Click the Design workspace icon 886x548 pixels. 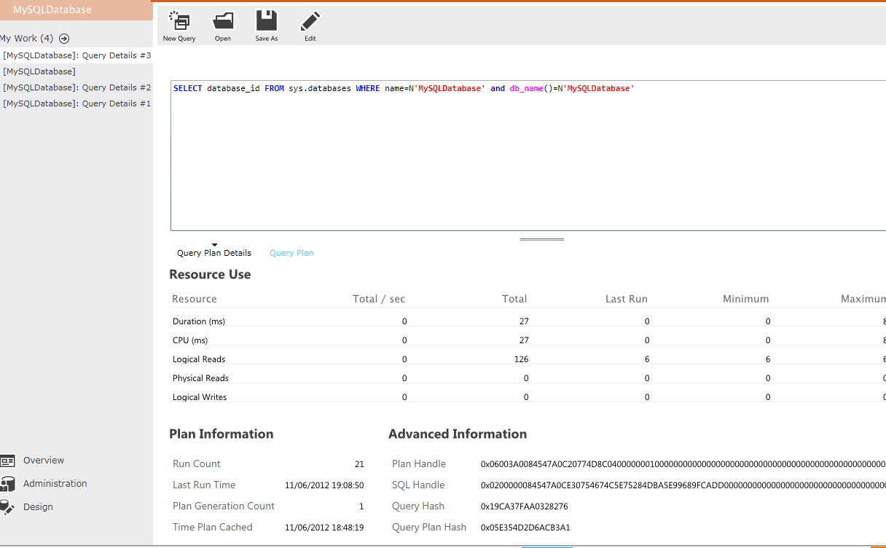click(x=6, y=507)
